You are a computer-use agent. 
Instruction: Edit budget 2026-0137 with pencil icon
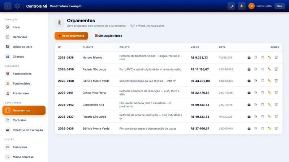[269, 117]
